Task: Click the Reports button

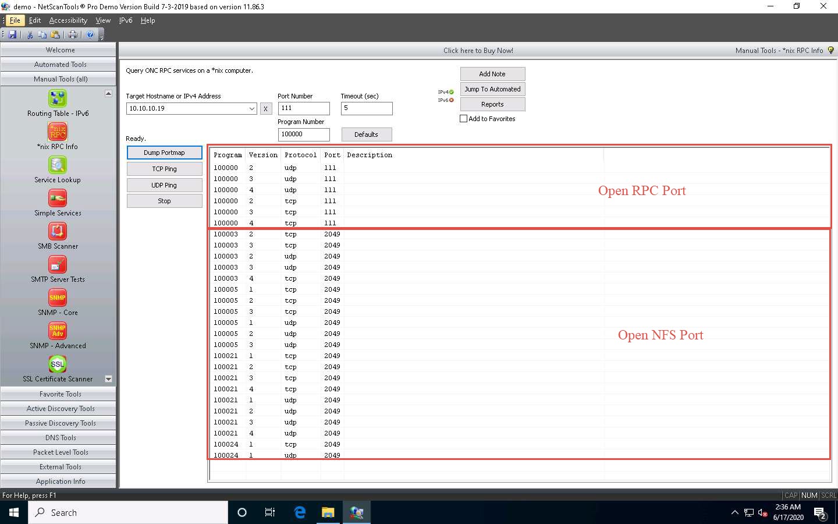Action: click(492, 104)
